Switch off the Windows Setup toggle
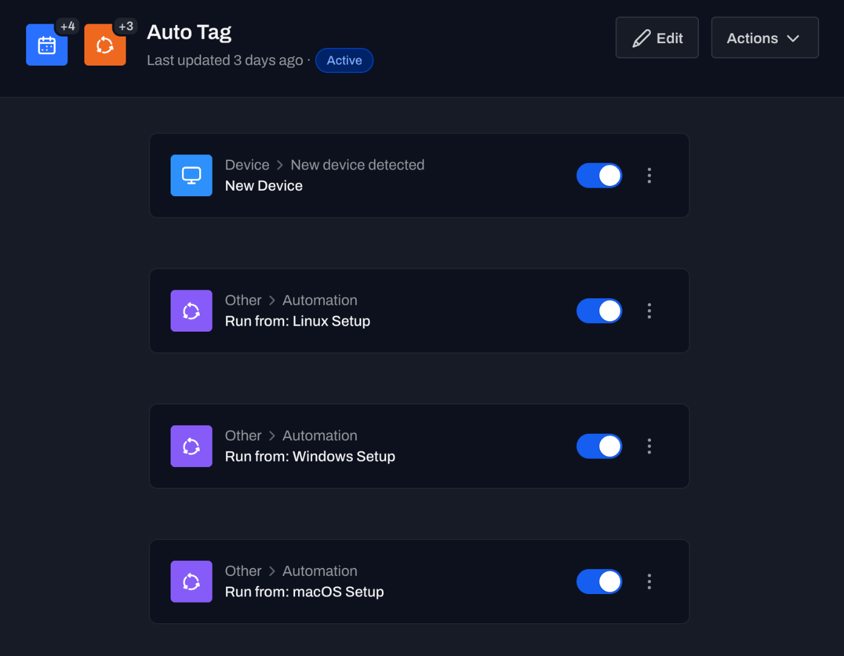 [599, 446]
